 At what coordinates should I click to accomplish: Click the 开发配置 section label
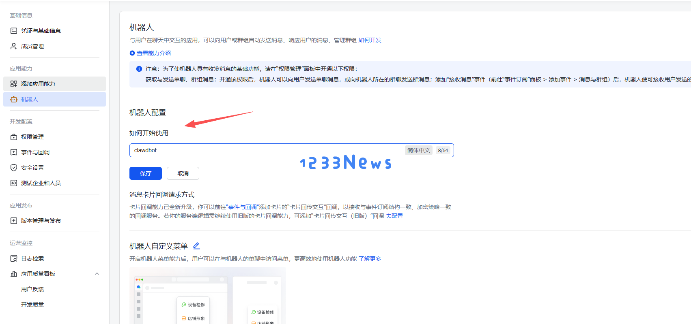21,122
